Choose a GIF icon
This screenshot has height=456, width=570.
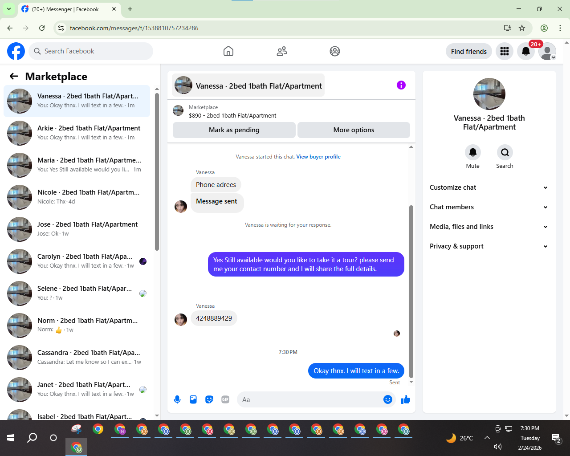225,399
